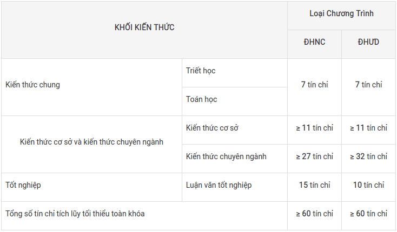Click the standalone "Kiến thức chuyên ngành" sub-row cell
The height and width of the screenshot is (232, 397).
pos(226,156)
